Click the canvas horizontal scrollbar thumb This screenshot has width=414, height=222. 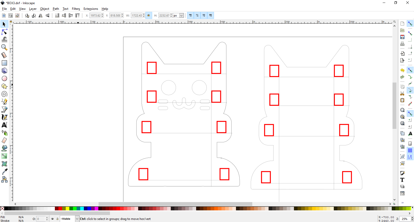click(x=175, y=204)
